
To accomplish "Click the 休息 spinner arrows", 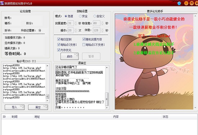I will pos(102,30).
